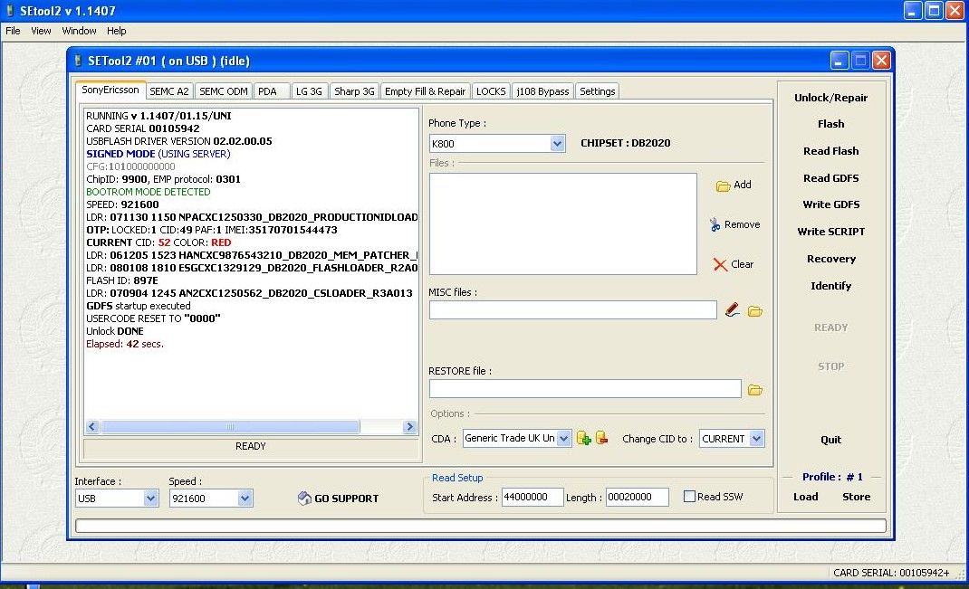
Task: Click the 'Elapsed: 42 secs.' log line
Action: tap(125, 344)
